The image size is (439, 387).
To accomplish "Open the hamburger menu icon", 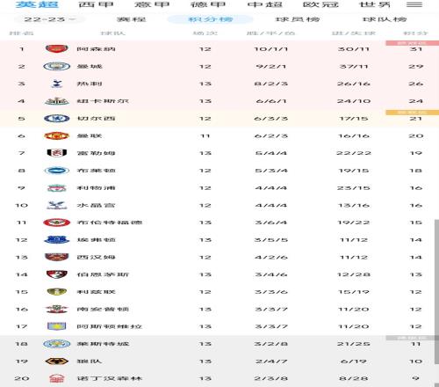I will click(x=414, y=4).
